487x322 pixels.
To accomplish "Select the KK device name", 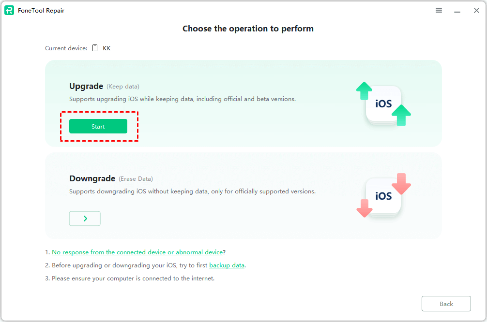I will tap(107, 48).
